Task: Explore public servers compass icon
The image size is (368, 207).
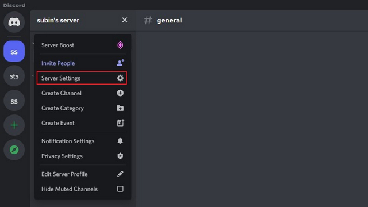Action: (x=14, y=149)
